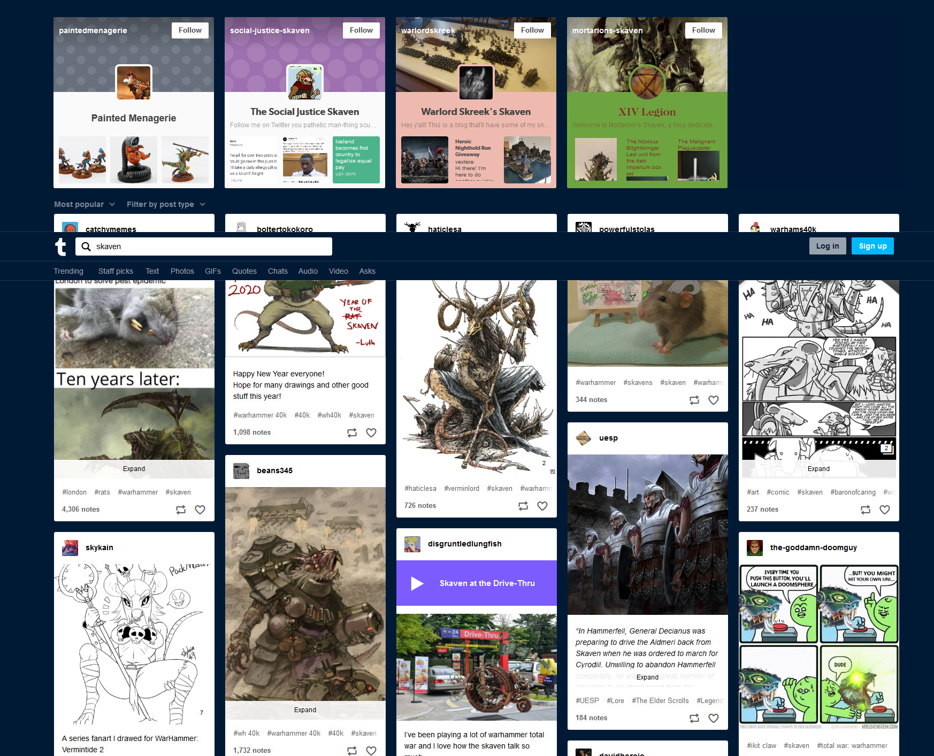Select the Video tab
This screenshot has width=934, height=756.
(339, 271)
